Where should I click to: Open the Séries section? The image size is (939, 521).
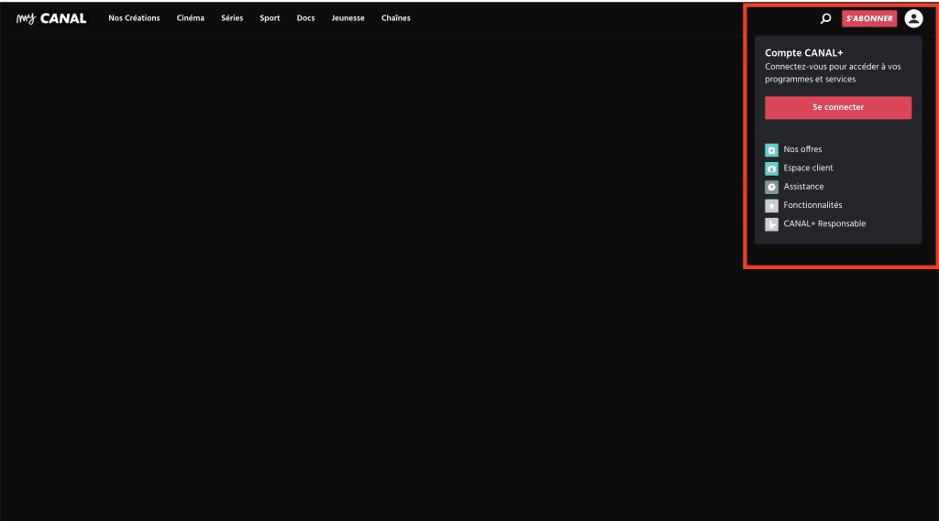[232, 18]
